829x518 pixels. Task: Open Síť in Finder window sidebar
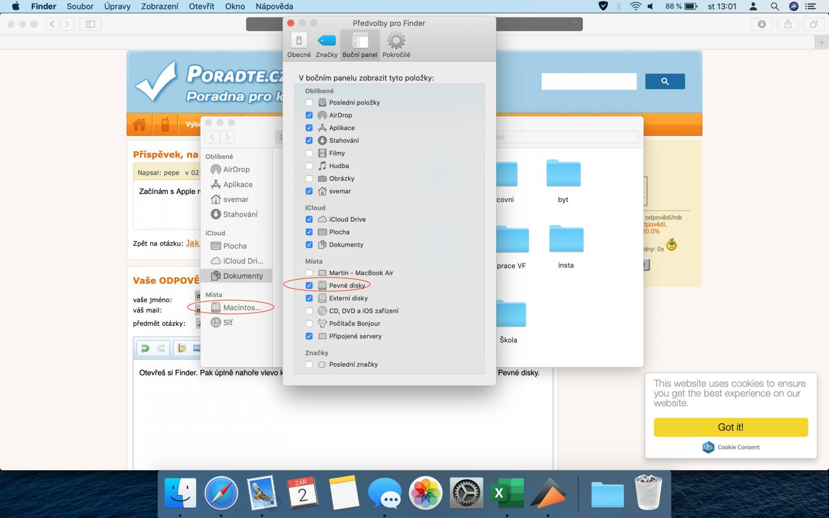(x=236, y=323)
